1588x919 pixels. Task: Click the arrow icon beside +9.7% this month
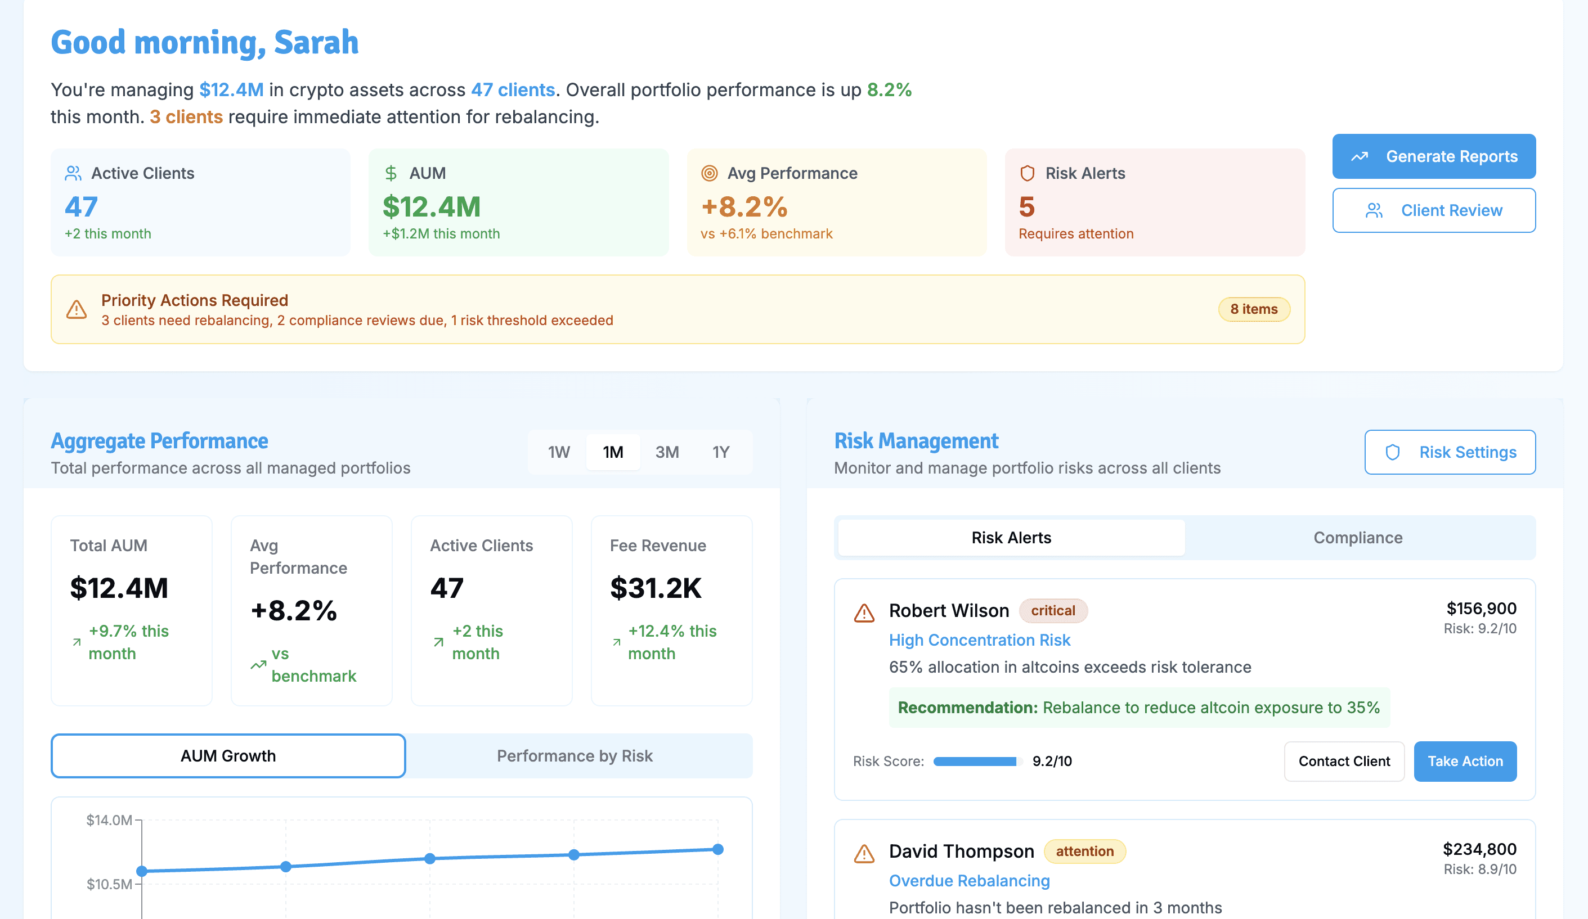click(77, 642)
